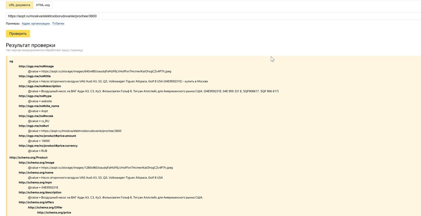
Task: Click the @value = 04E959231E line
Action: (43, 187)
